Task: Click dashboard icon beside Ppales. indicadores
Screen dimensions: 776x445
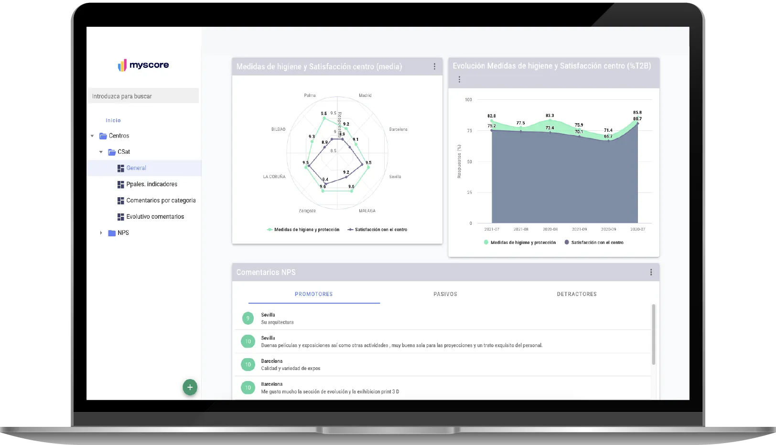Action: (x=120, y=184)
